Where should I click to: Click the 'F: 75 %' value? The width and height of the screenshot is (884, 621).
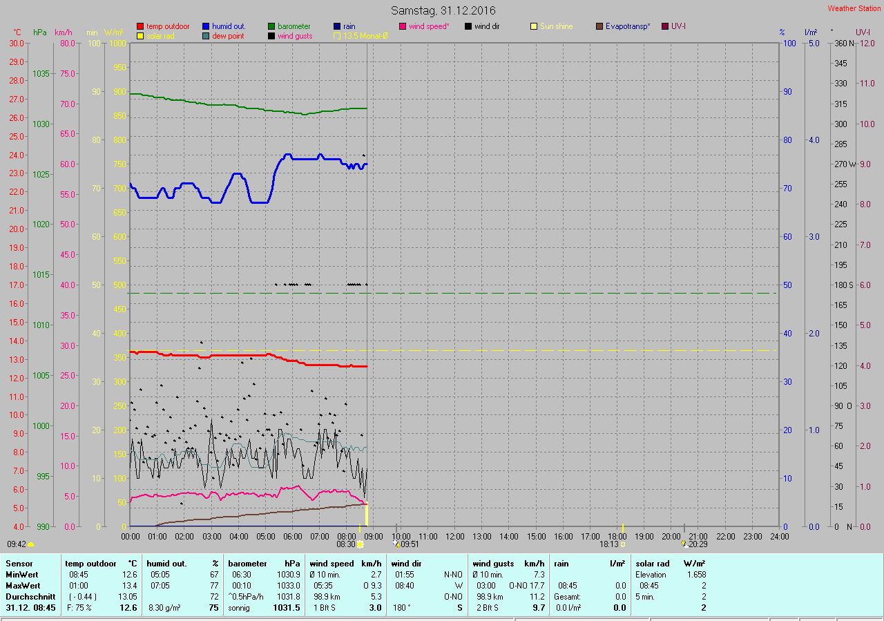(x=79, y=608)
